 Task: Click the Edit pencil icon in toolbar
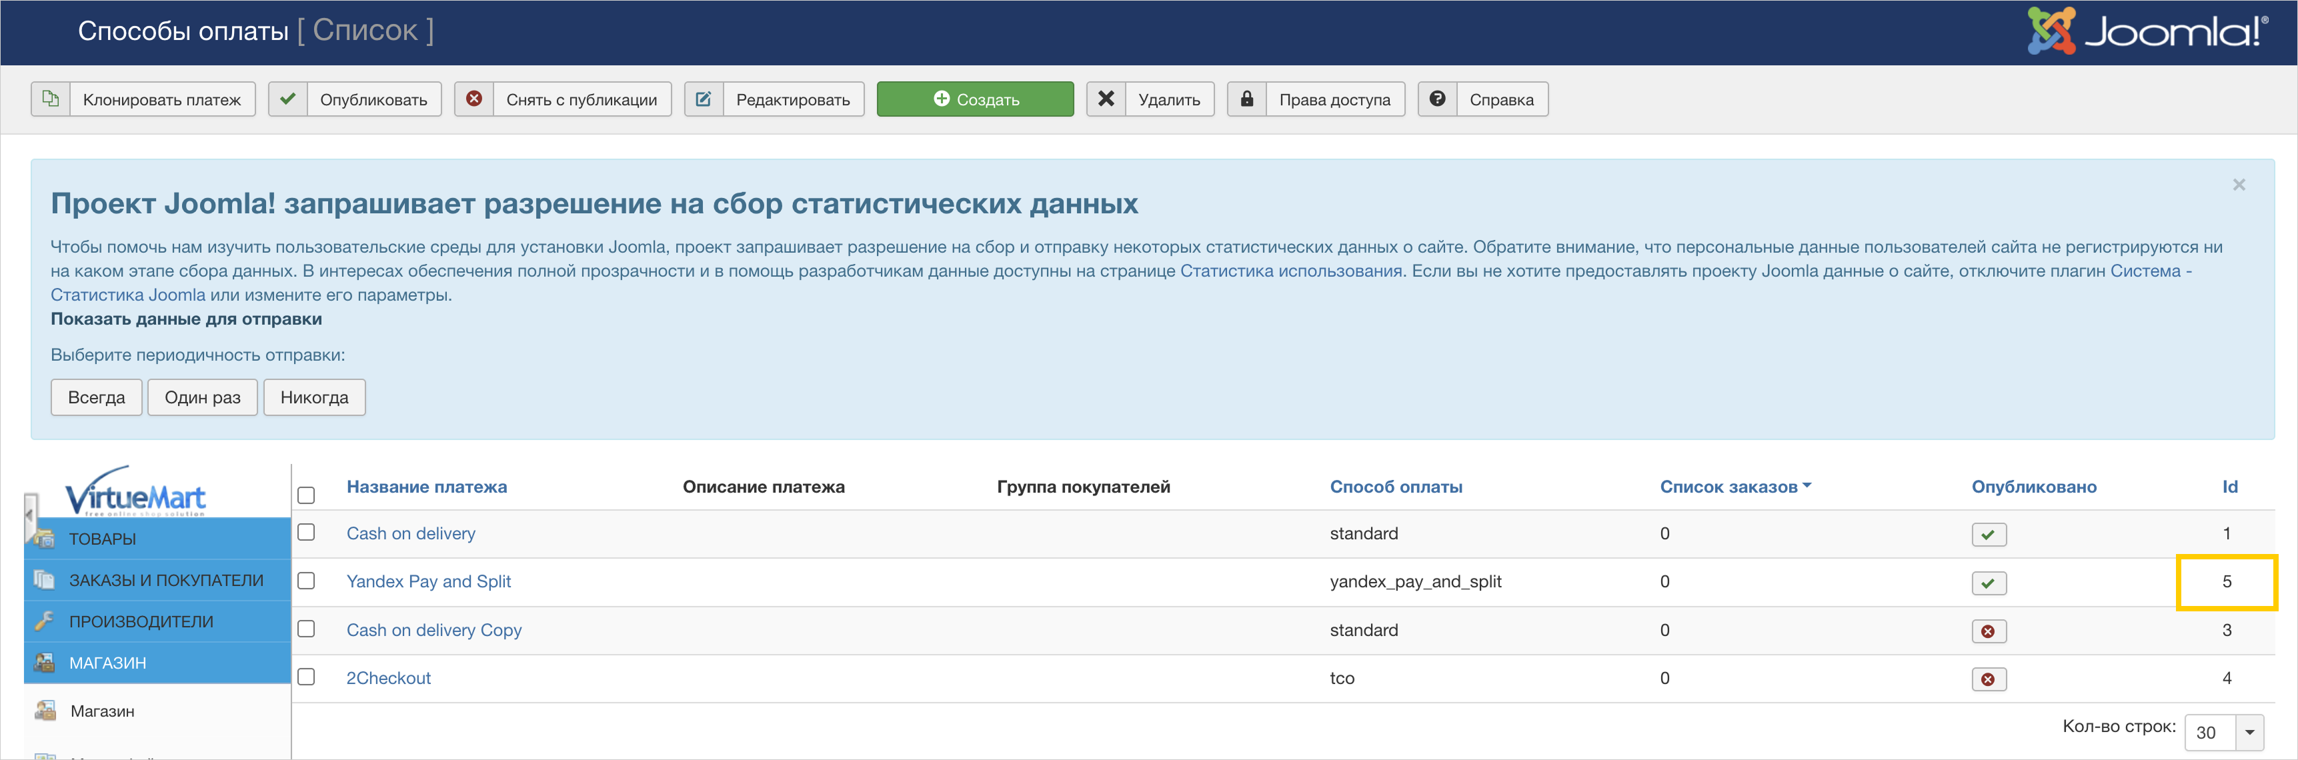pos(703,99)
